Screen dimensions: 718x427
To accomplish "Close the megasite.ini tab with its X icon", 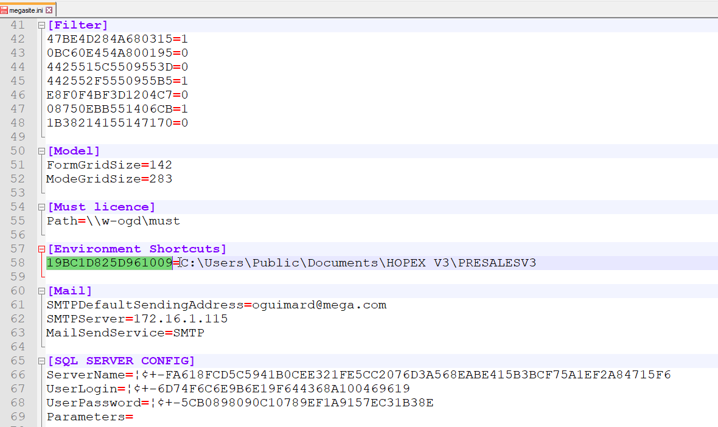I will [x=50, y=9].
